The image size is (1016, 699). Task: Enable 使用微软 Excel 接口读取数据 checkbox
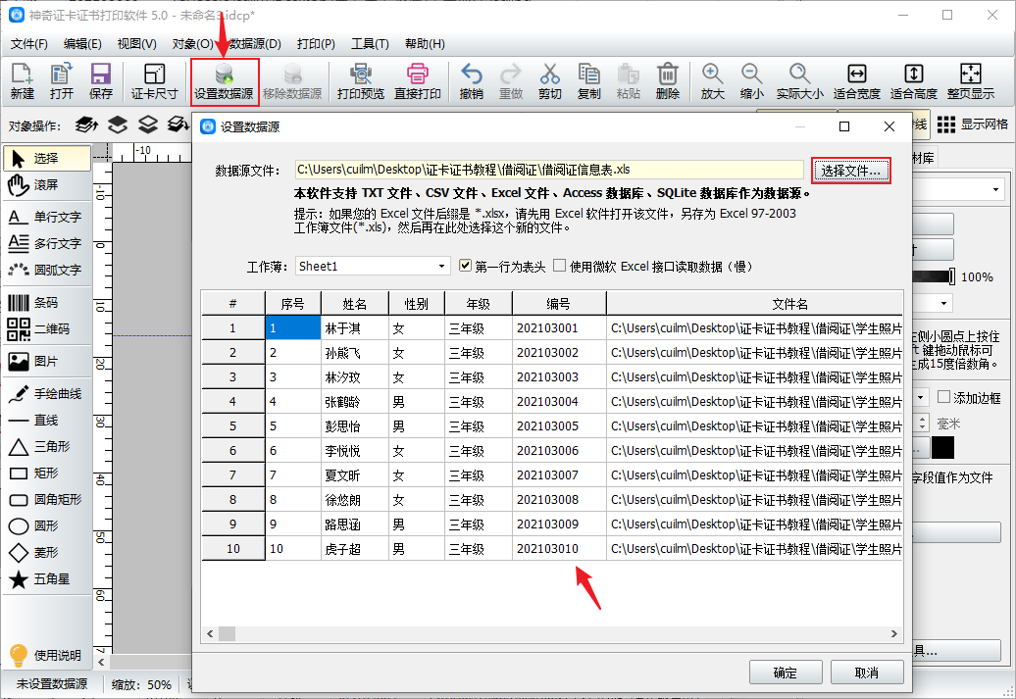tap(560, 266)
